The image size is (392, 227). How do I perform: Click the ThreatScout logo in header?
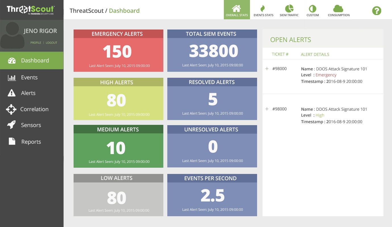coord(31,10)
